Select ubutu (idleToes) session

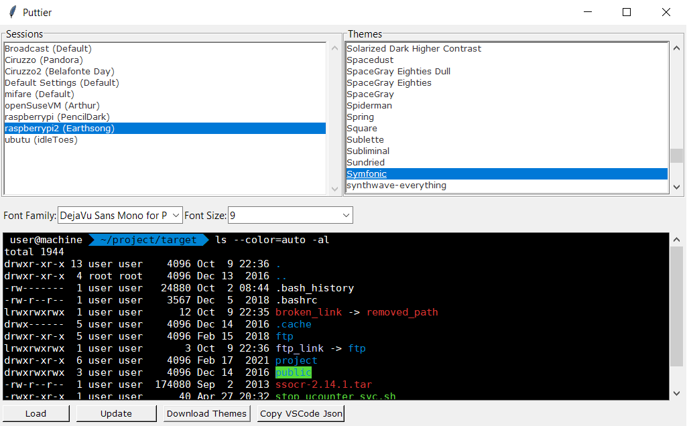coord(165,140)
